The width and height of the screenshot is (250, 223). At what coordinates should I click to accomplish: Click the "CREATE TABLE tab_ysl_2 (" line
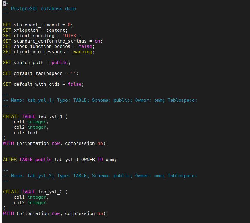tap(35, 192)
